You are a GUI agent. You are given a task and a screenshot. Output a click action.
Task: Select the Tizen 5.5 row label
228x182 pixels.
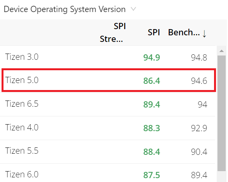(22, 151)
